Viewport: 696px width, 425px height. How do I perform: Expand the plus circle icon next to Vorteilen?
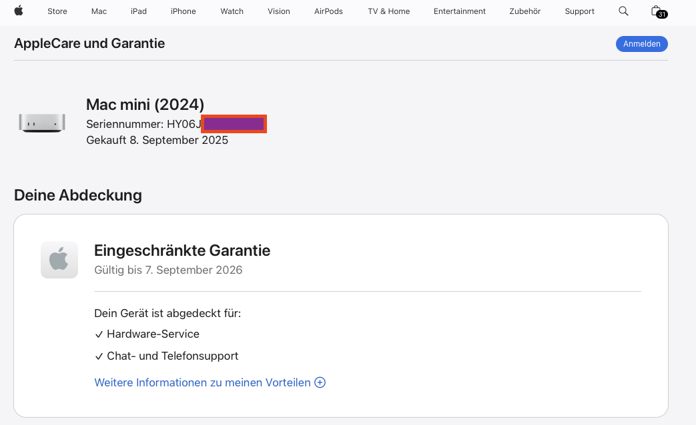[320, 382]
